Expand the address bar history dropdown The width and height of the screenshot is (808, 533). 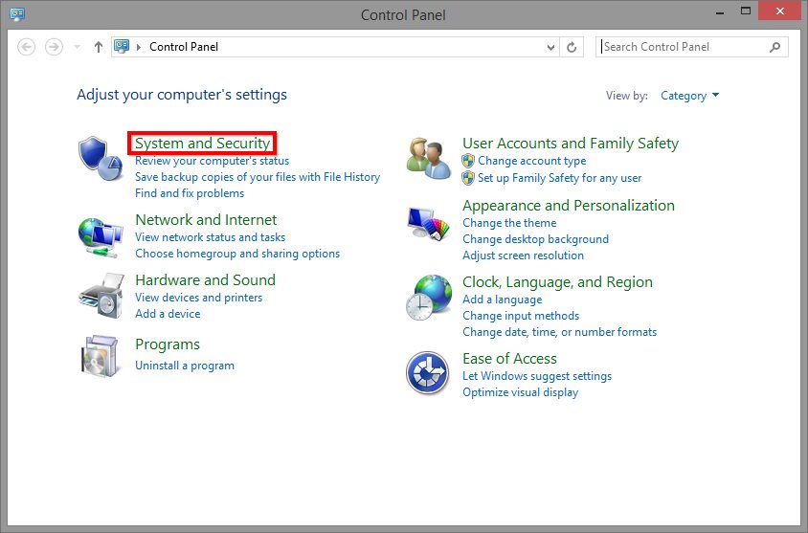tap(550, 48)
